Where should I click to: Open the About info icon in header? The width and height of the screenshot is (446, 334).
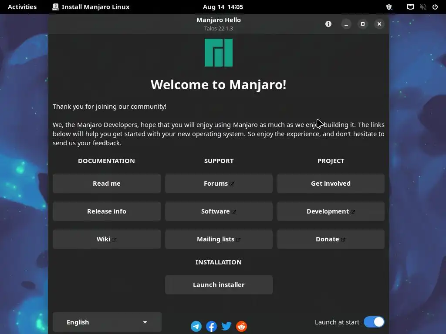tap(328, 24)
